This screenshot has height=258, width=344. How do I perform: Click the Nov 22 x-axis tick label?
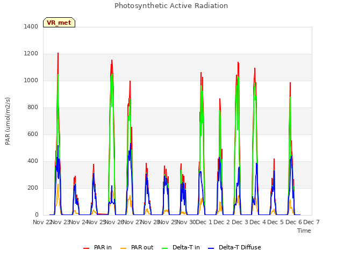[42, 222]
